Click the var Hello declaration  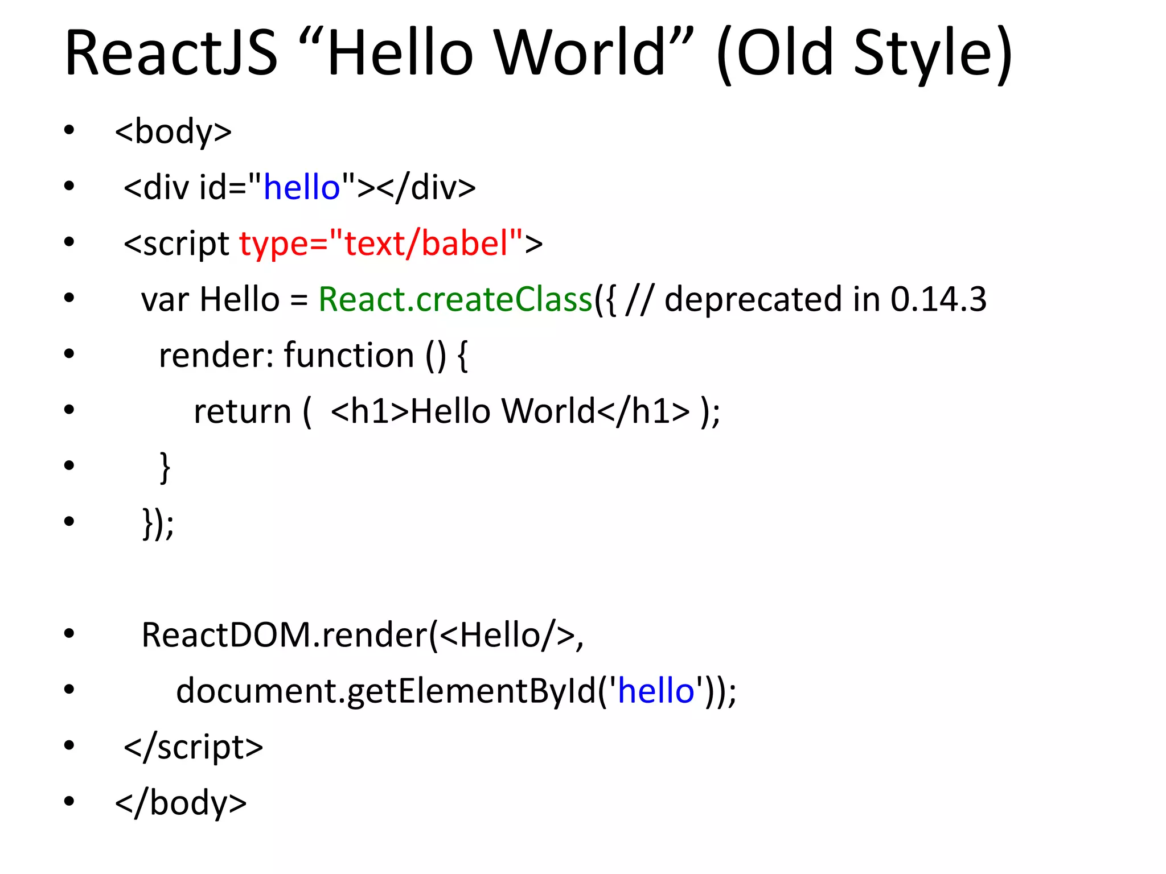coord(211,299)
